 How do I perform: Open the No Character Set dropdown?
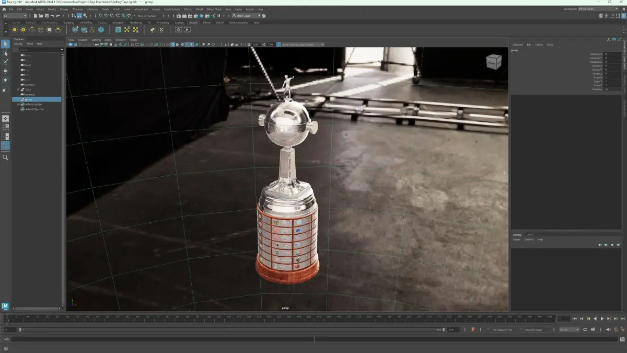click(502, 329)
